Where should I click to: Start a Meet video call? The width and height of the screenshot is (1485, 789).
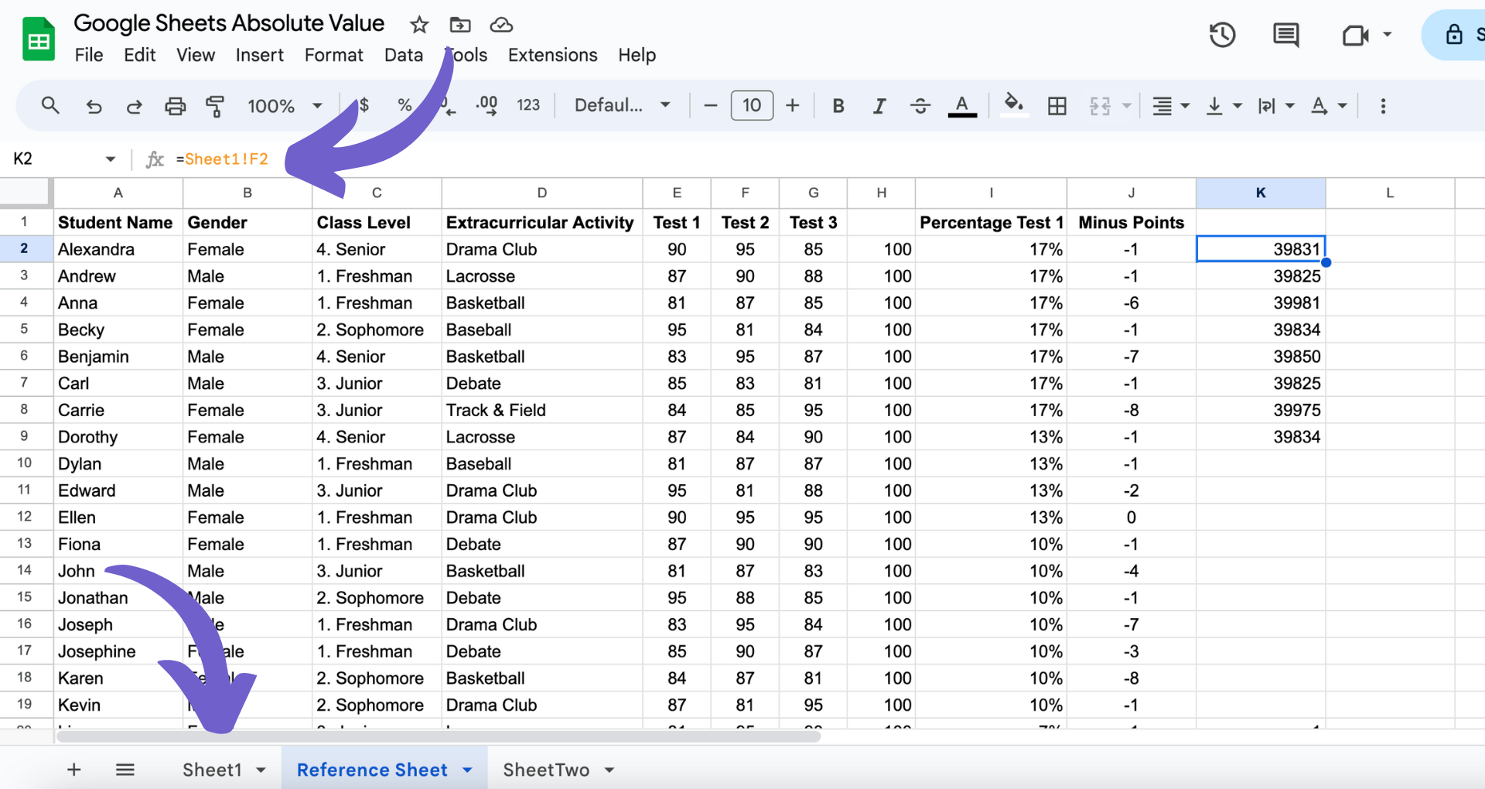tap(1356, 35)
